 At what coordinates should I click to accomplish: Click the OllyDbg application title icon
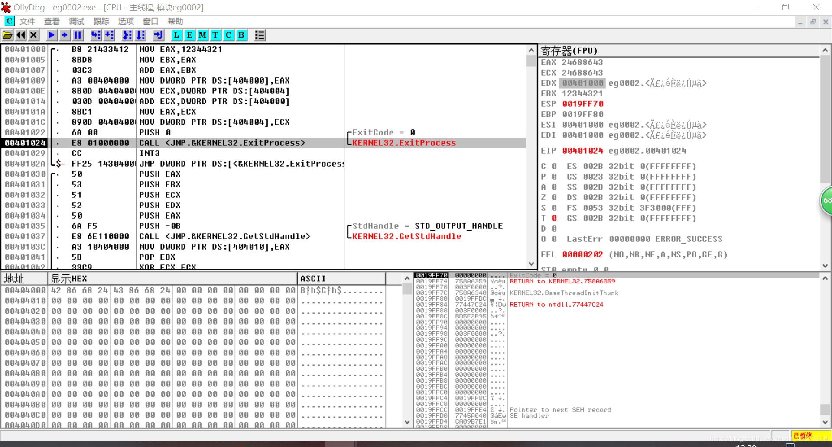pos(6,7)
